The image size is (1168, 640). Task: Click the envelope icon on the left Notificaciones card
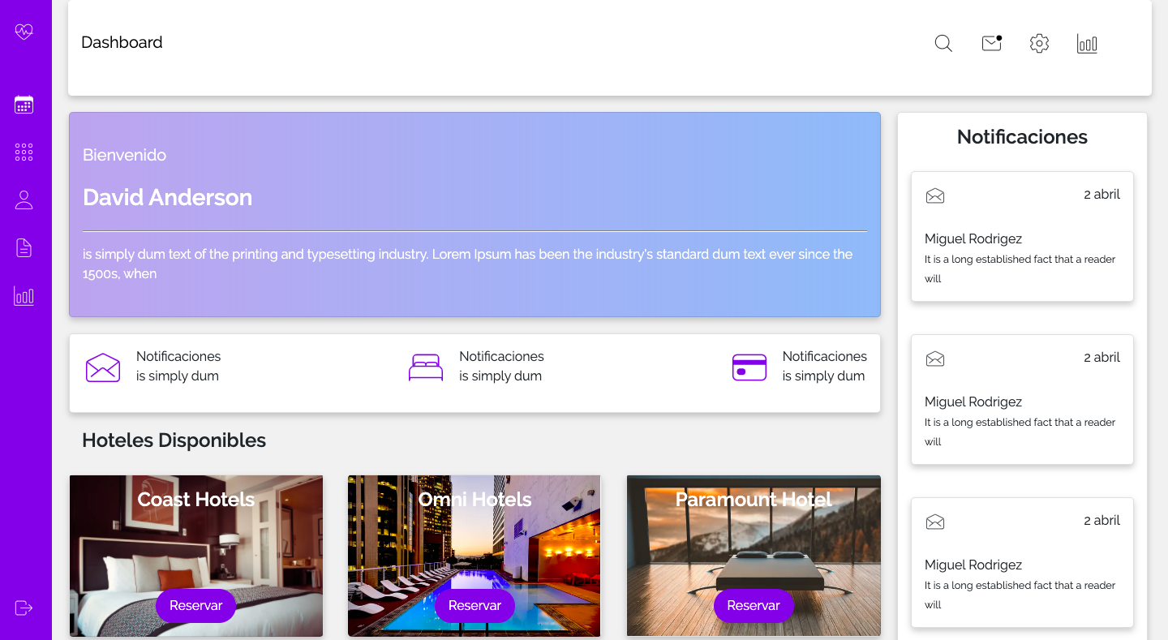coord(102,367)
